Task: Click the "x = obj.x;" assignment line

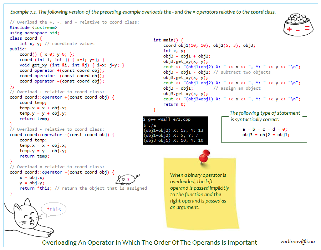Action: [x=32, y=177]
